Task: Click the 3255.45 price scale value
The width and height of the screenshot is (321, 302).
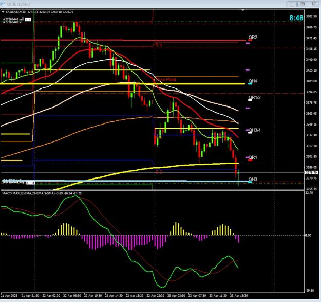Action: [311, 189]
